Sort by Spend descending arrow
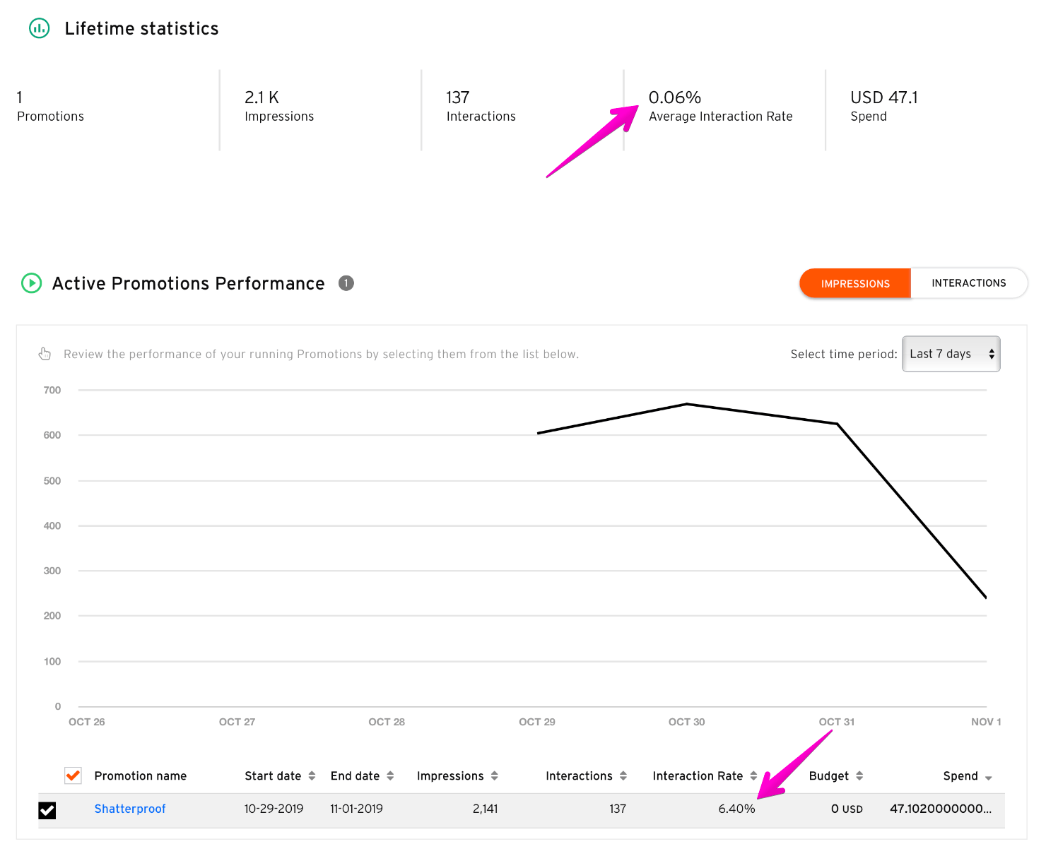 [x=988, y=778]
